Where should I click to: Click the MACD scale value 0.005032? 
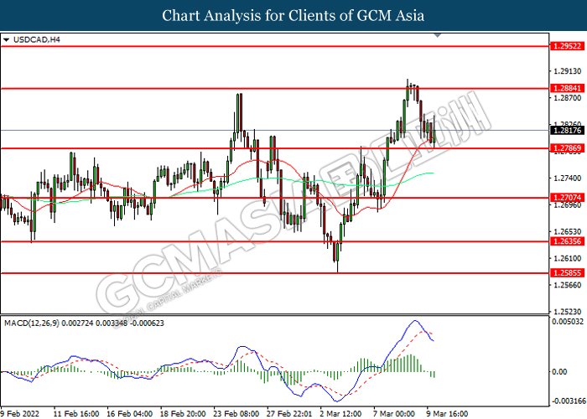pyautogui.click(x=568, y=322)
